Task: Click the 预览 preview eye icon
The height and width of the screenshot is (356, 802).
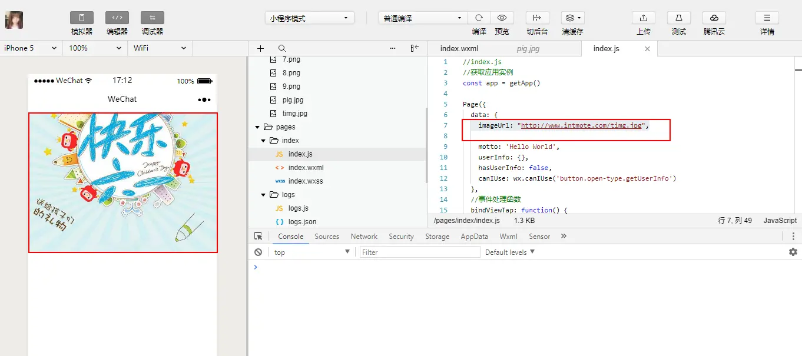Action: (502, 18)
